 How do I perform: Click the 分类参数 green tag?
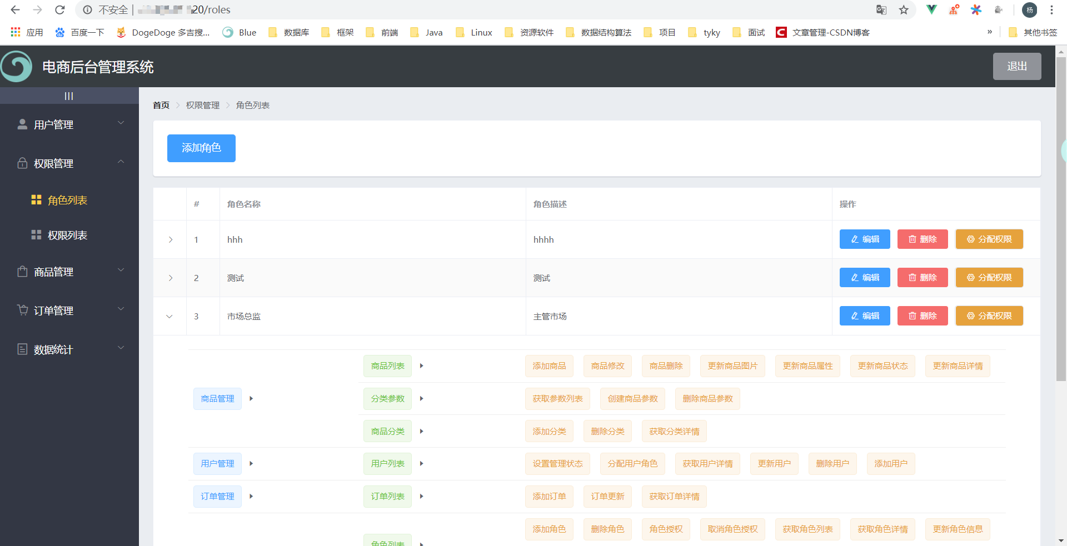click(x=387, y=398)
